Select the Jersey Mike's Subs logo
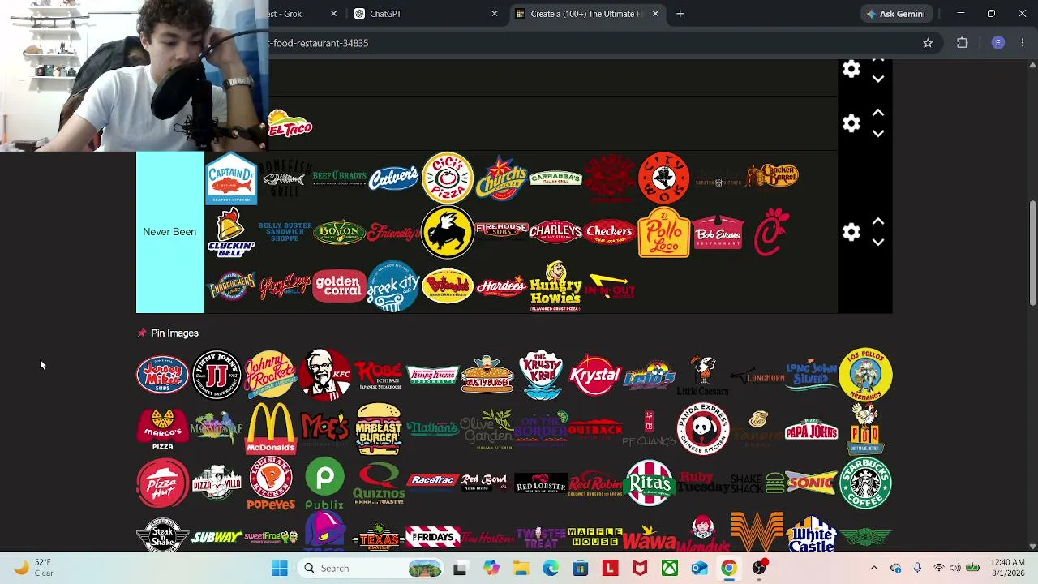Screen dimensions: 1038x584 coord(162,375)
